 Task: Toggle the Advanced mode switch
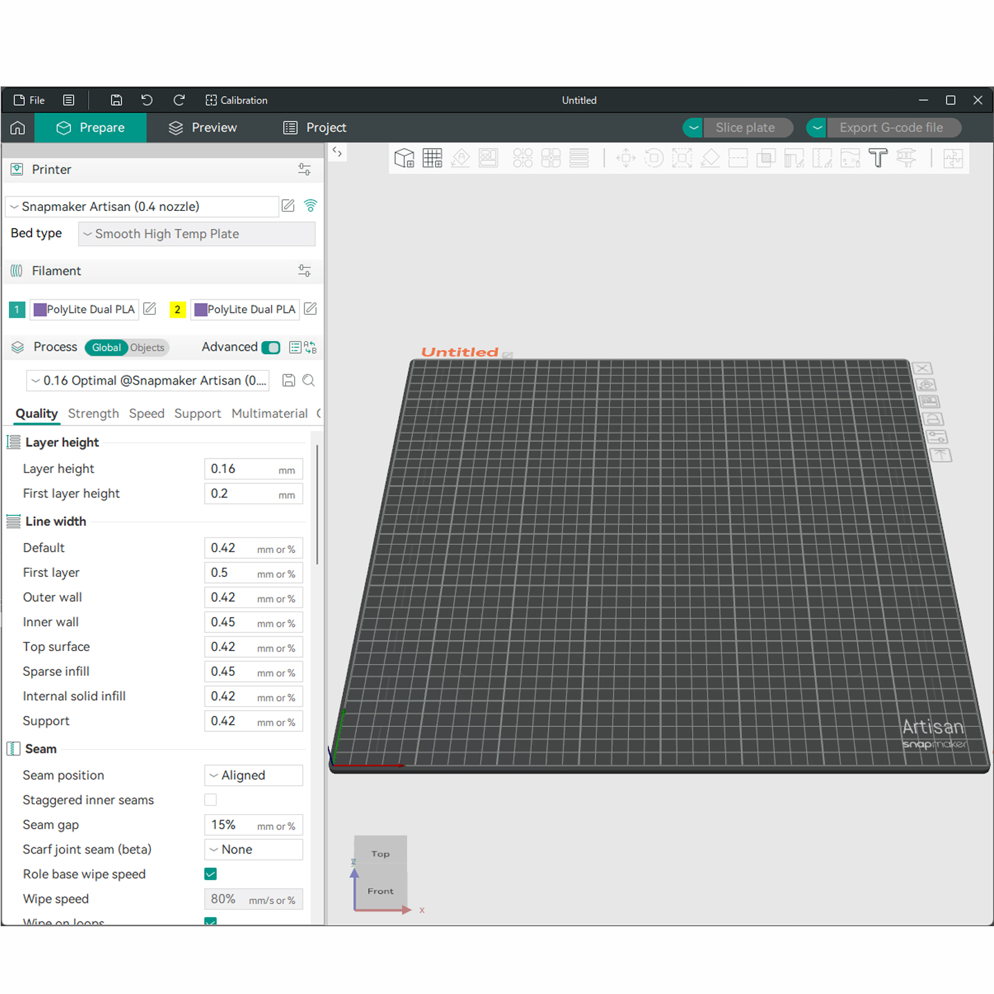click(271, 347)
